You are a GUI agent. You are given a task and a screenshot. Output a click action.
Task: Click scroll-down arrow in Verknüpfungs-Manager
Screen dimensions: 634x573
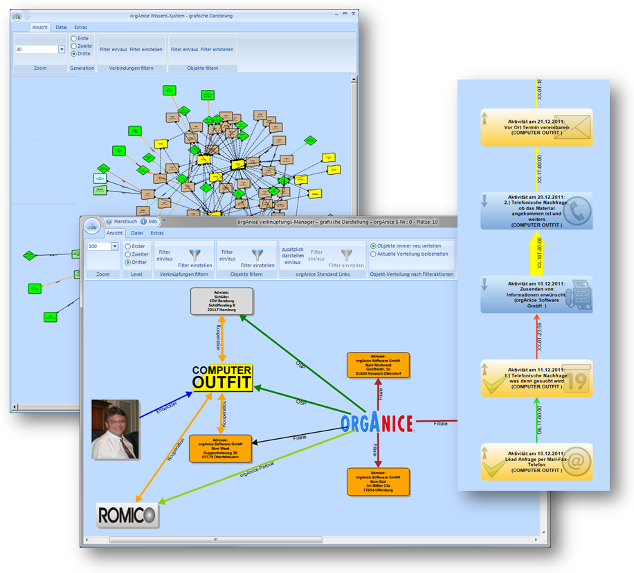click(x=544, y=532)
